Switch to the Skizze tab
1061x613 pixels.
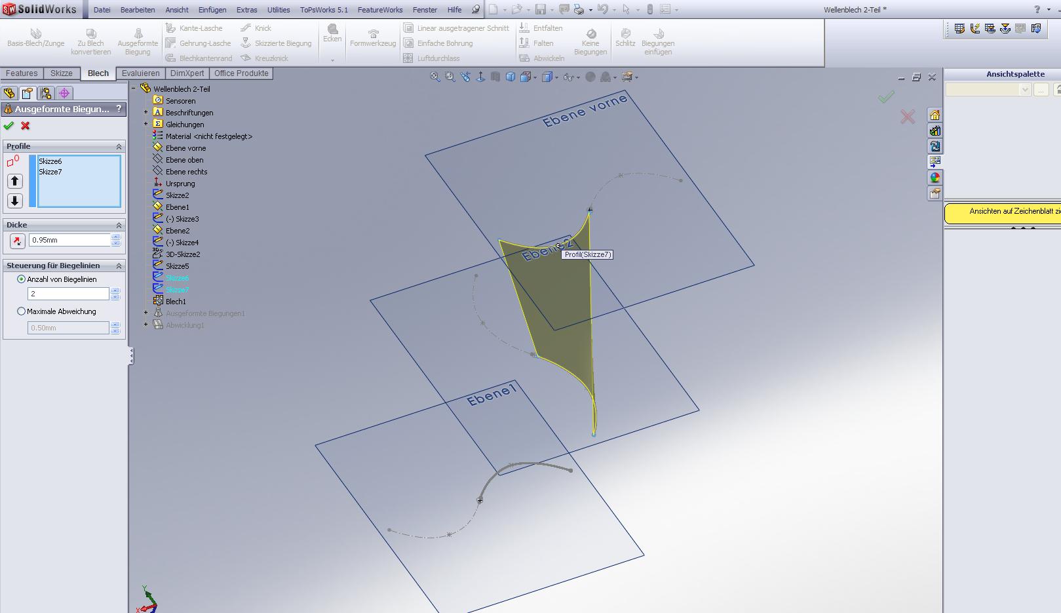coord(62,73)
